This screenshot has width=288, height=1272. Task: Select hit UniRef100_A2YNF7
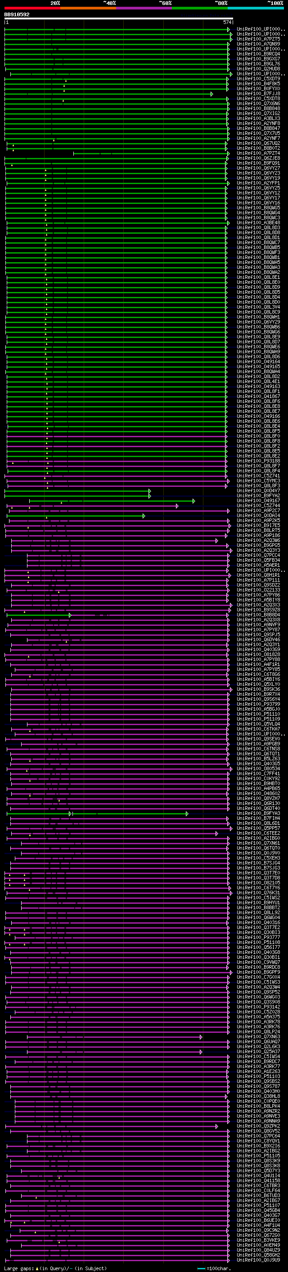(258, 138)
